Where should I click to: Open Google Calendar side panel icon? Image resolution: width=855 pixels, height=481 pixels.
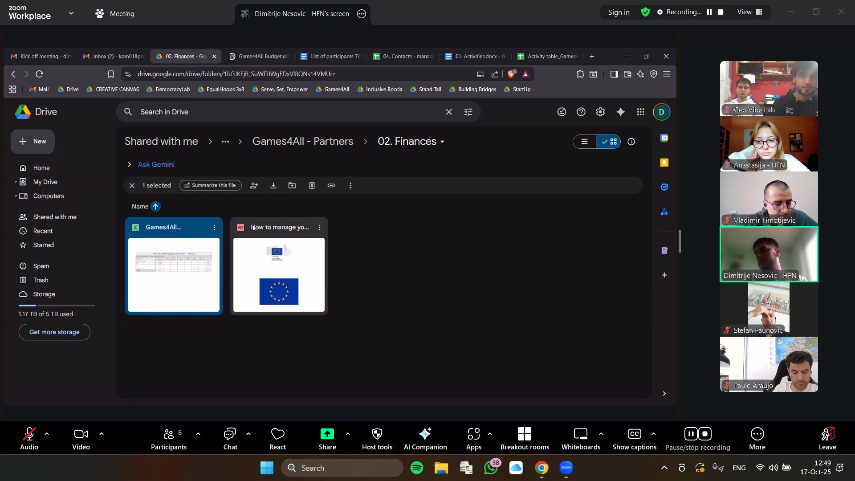point(664,138)
